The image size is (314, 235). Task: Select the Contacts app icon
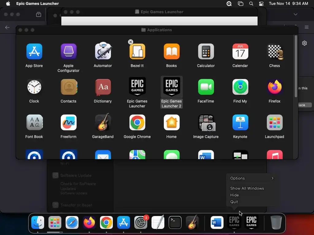[68, 87]
